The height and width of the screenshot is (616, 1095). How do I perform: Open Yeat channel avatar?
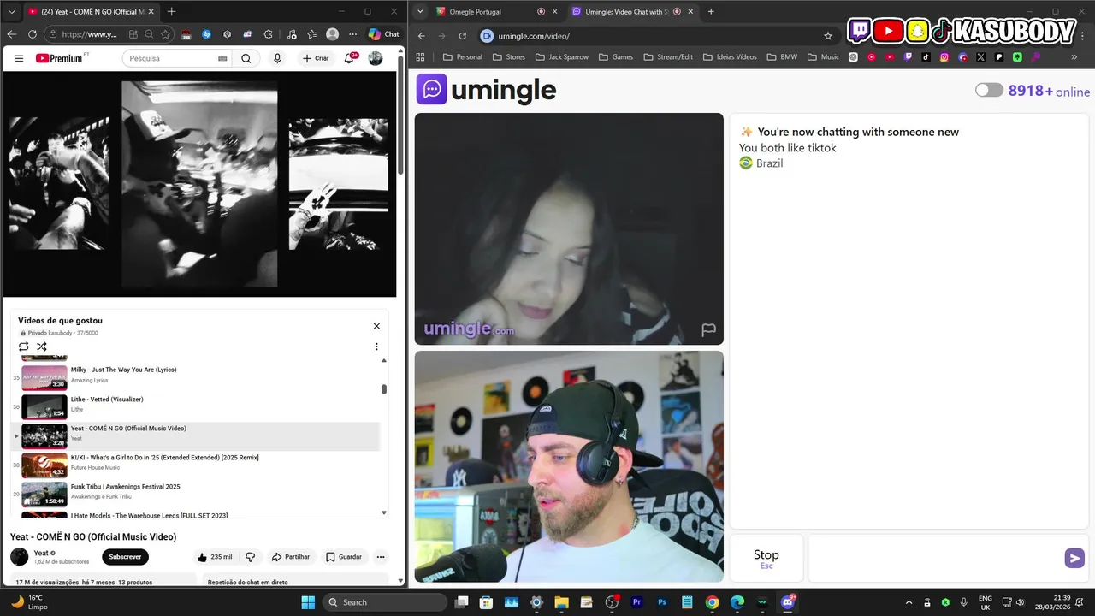click(19, 557)
